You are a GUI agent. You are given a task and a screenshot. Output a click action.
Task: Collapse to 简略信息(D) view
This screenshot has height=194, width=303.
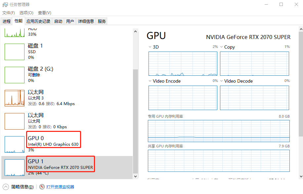tap(22, 187)
